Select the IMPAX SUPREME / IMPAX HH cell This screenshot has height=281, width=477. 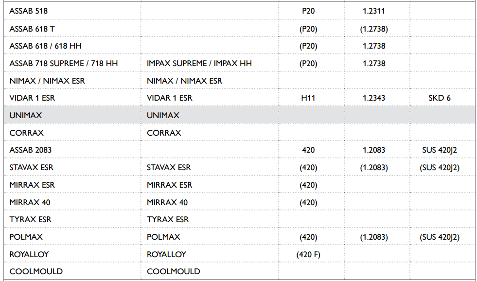point(199,64)
